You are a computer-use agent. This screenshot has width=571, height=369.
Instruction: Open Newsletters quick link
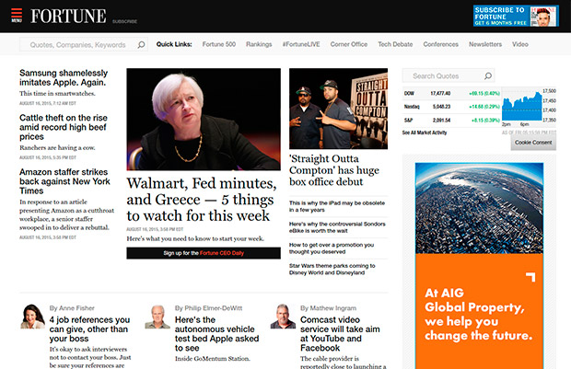(485, 44)
